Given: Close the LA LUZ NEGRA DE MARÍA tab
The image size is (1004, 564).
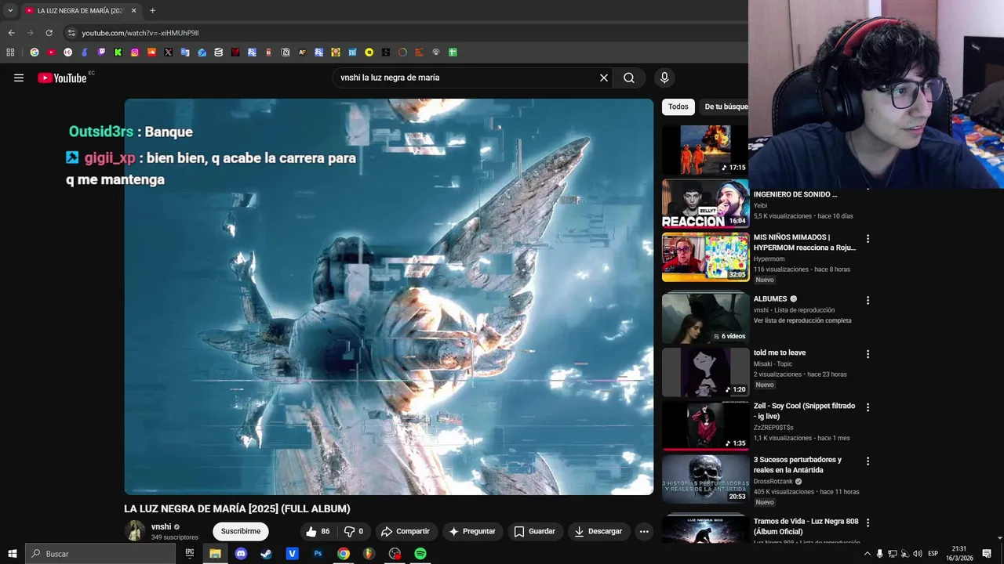Looking at the screenshot, I should coord(133,11).
